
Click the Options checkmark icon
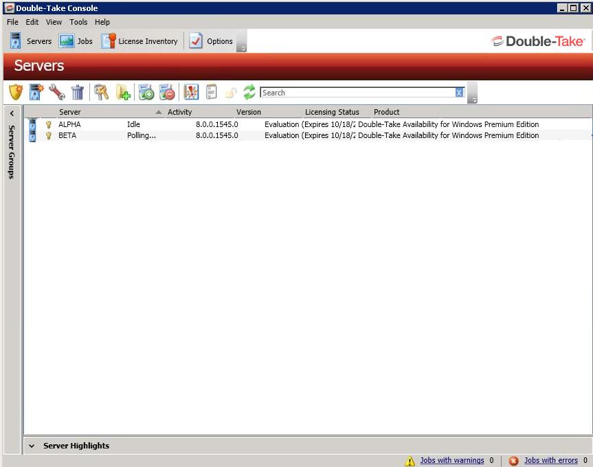(x=196, y=41)
